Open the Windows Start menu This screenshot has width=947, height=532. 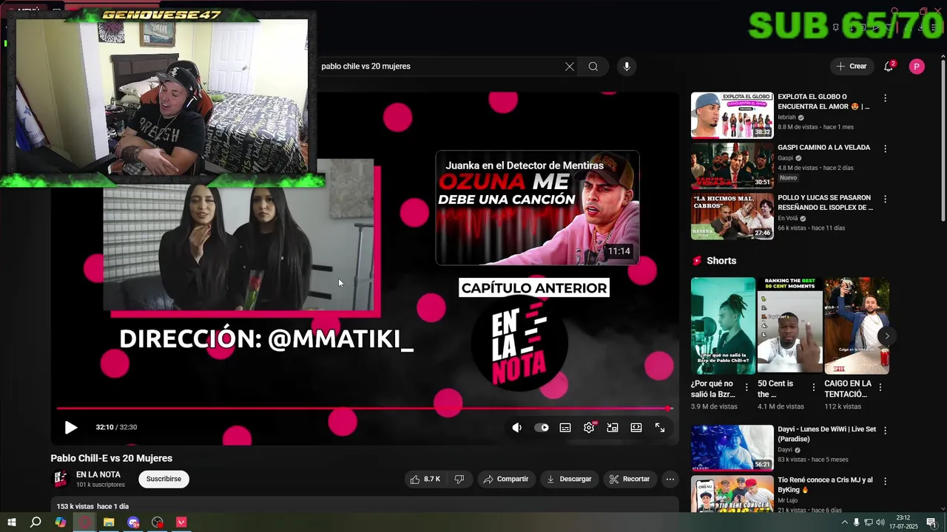(11, 522)
